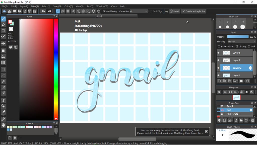
Task: Undock the Navigator panel popout icon
Action: coord(252,87)
